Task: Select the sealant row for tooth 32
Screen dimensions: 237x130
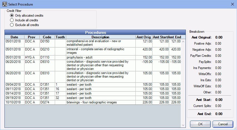Action: point(93,98)
